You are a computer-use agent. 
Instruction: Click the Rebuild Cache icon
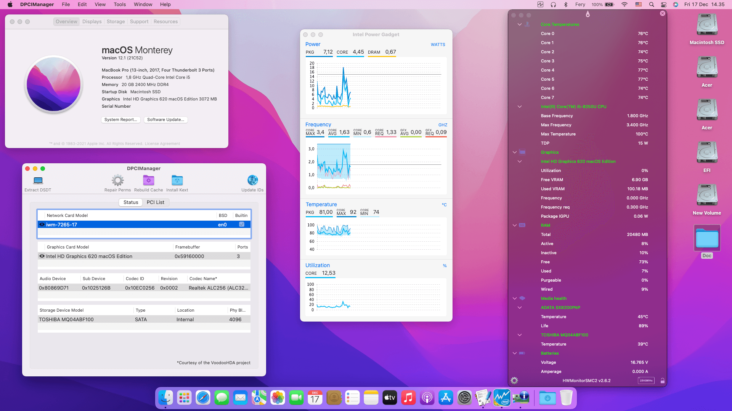[148, 180]
